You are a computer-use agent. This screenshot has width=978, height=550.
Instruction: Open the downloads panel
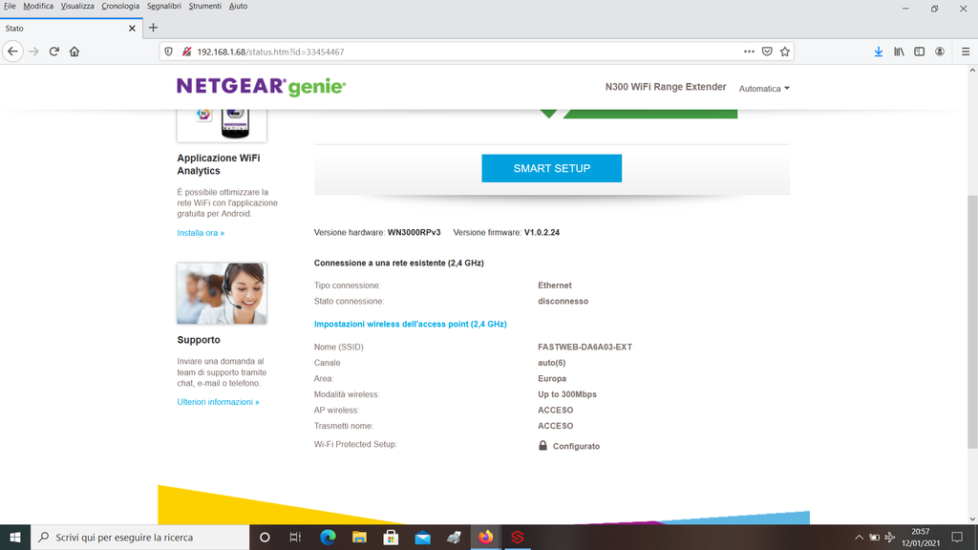[879, 52]
